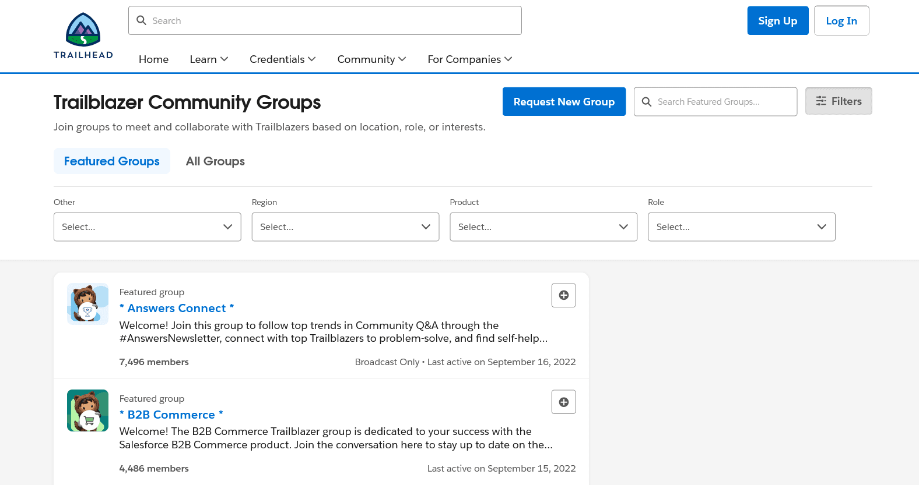919x485 pixels.
Task: Join B2B Commerce group via plus icon
Action: tap(564, 402)
